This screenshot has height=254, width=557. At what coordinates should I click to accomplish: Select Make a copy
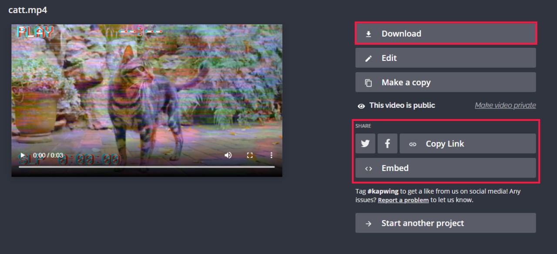point(446,82)
